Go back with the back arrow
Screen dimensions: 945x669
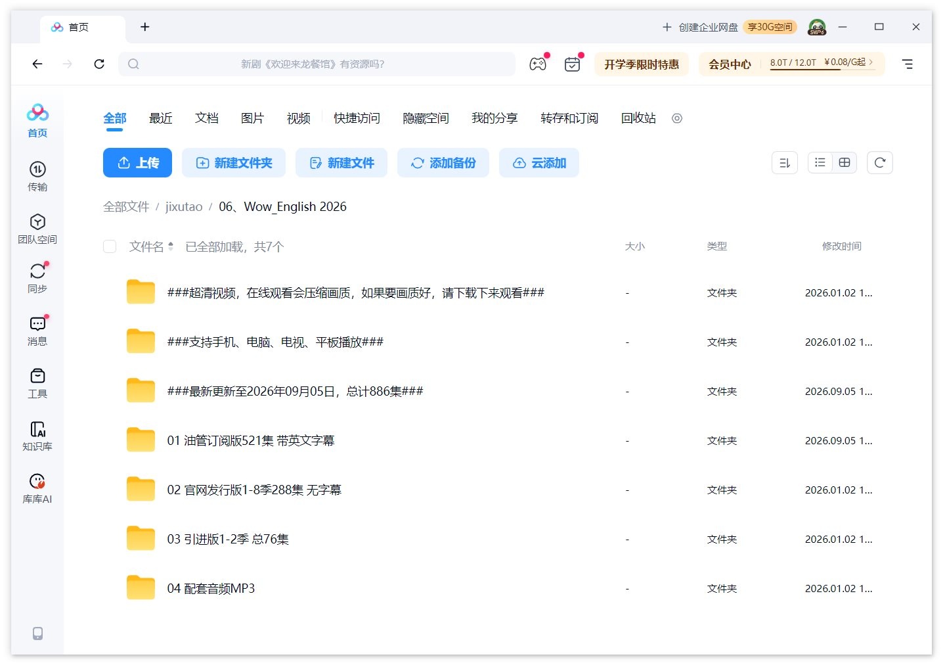click(x=37, y=64)
